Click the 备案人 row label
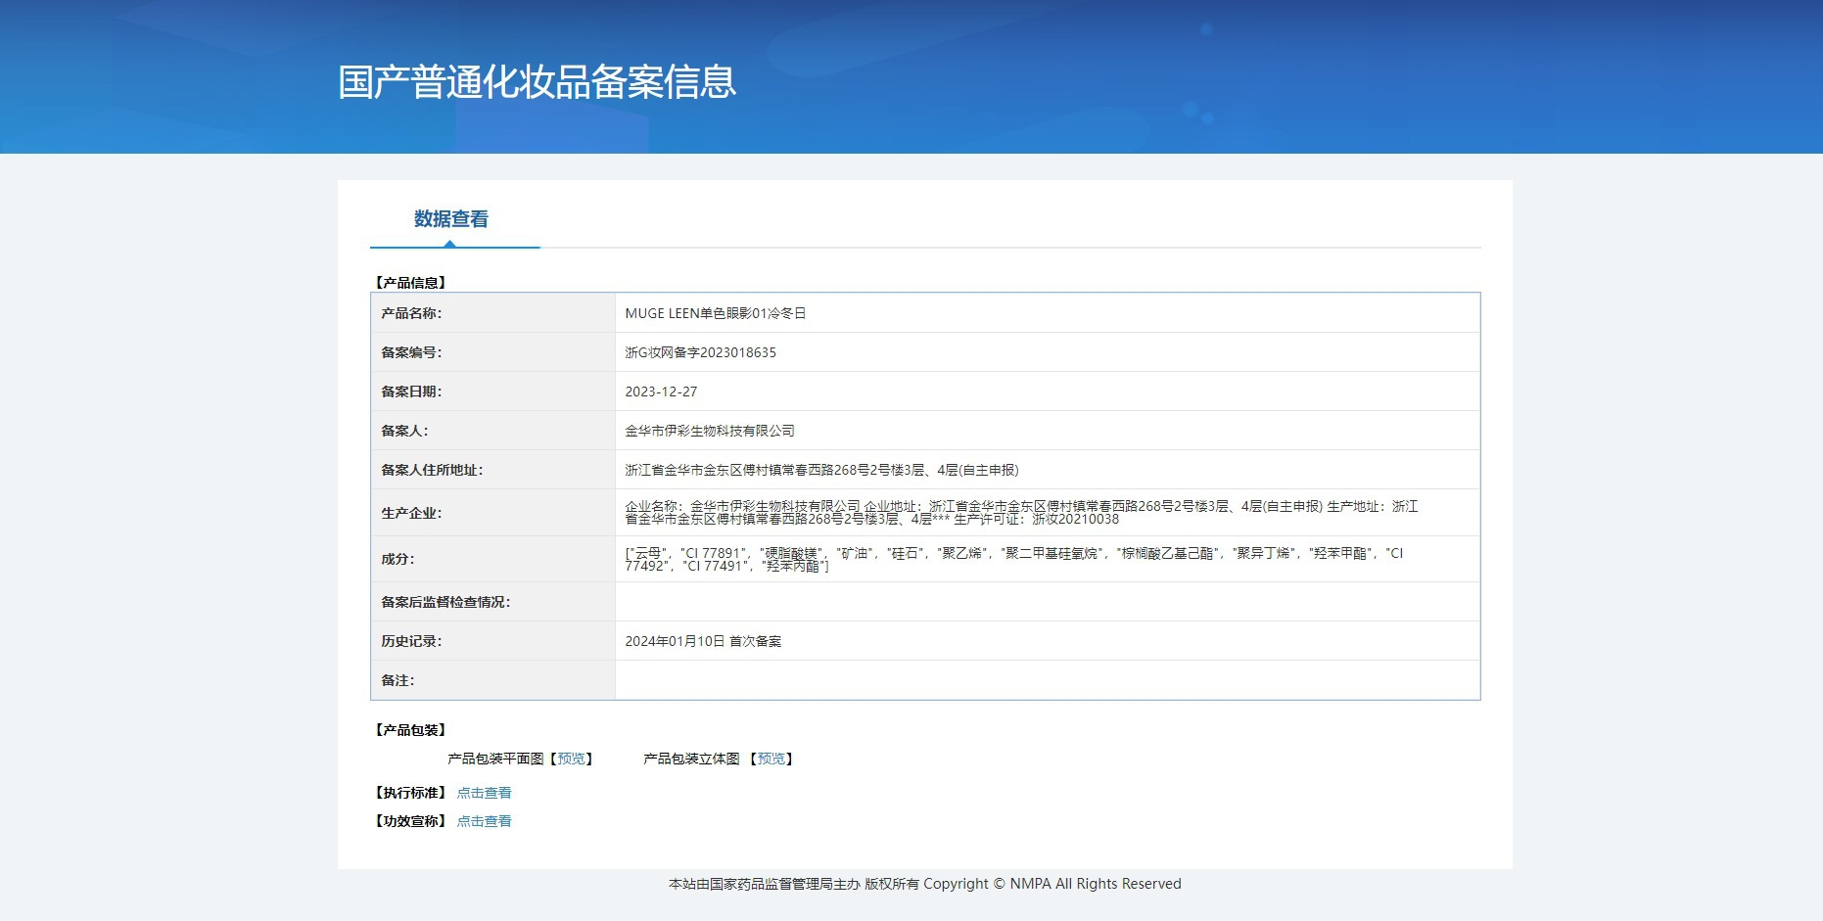The height and width of the screenshot is (921, 1823). [x=404, y=431]
